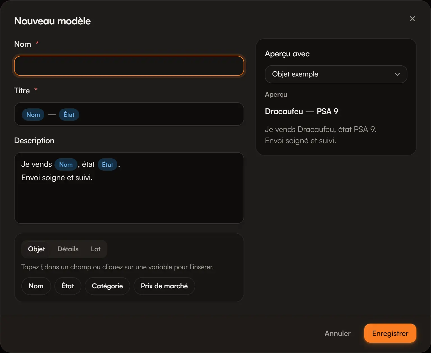Screen dimensions: 431x353
Task: Click the Nom chip in the Description text
Action: (66, 164)
